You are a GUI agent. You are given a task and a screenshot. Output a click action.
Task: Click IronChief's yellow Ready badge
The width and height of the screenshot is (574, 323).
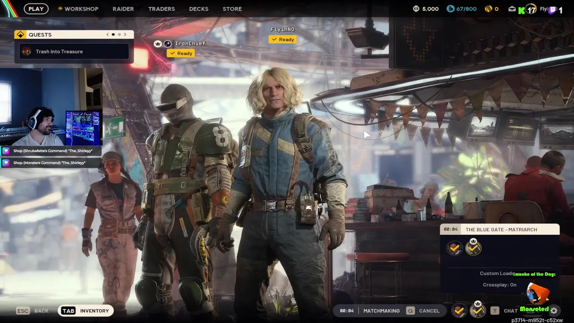coord(181,53)
